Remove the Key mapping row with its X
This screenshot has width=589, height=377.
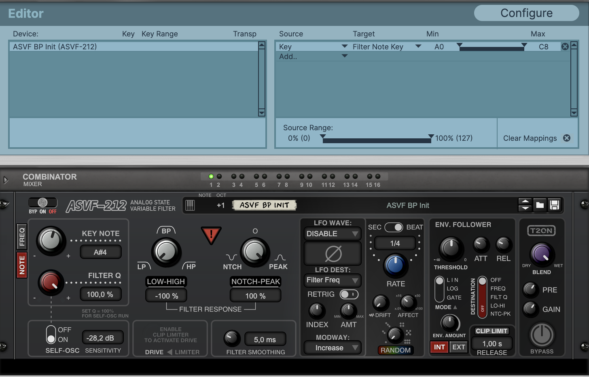(x=565, y=47)
